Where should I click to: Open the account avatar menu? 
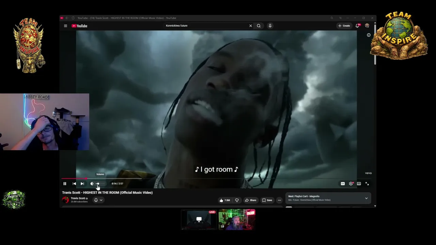tap(367, 26)
